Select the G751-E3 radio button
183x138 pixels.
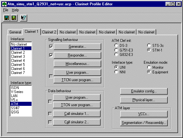point(116,50)
